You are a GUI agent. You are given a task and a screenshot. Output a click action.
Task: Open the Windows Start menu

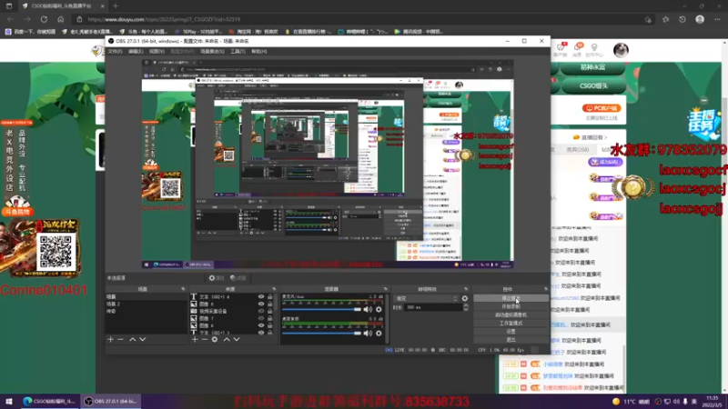pyautogui.click(x=9, y=401)
